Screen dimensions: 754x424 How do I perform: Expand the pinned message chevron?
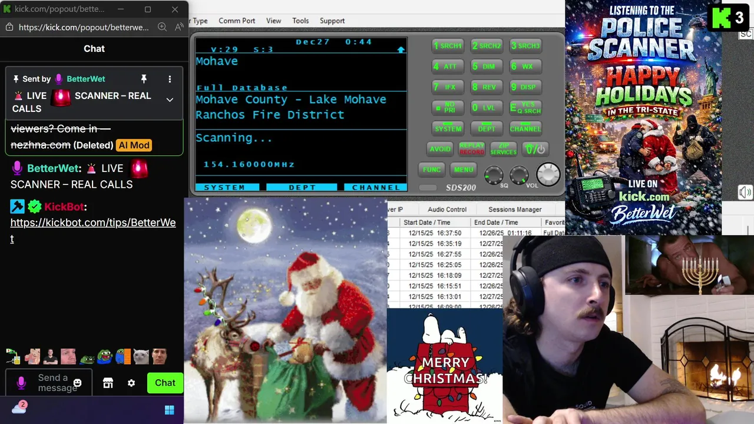click(x=170, y=100)
